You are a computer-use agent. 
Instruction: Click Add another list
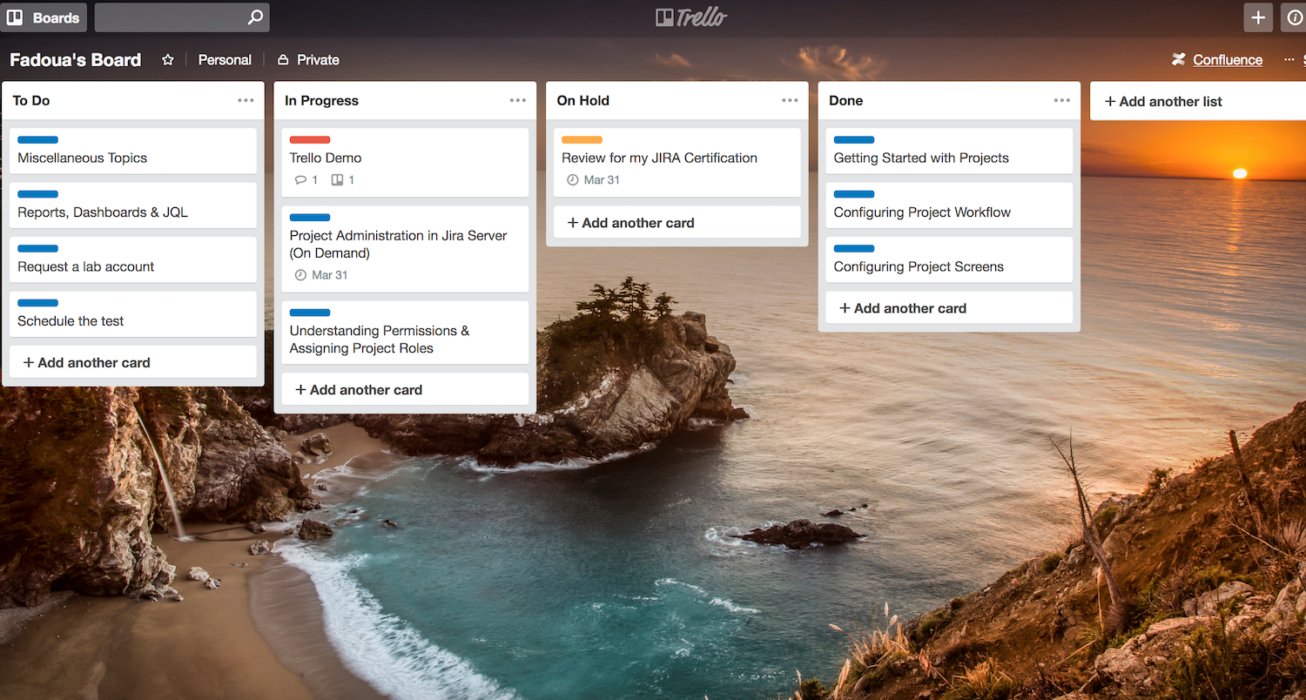[x=1162, y=100]
